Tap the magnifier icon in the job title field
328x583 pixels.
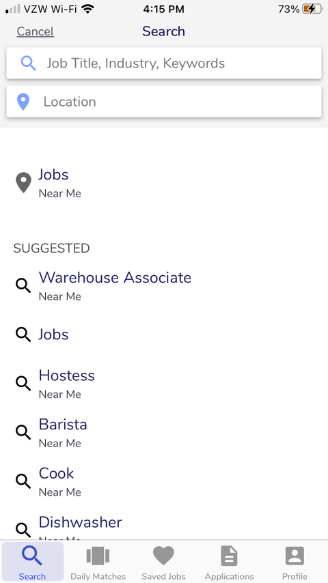(x=28, y=63)
